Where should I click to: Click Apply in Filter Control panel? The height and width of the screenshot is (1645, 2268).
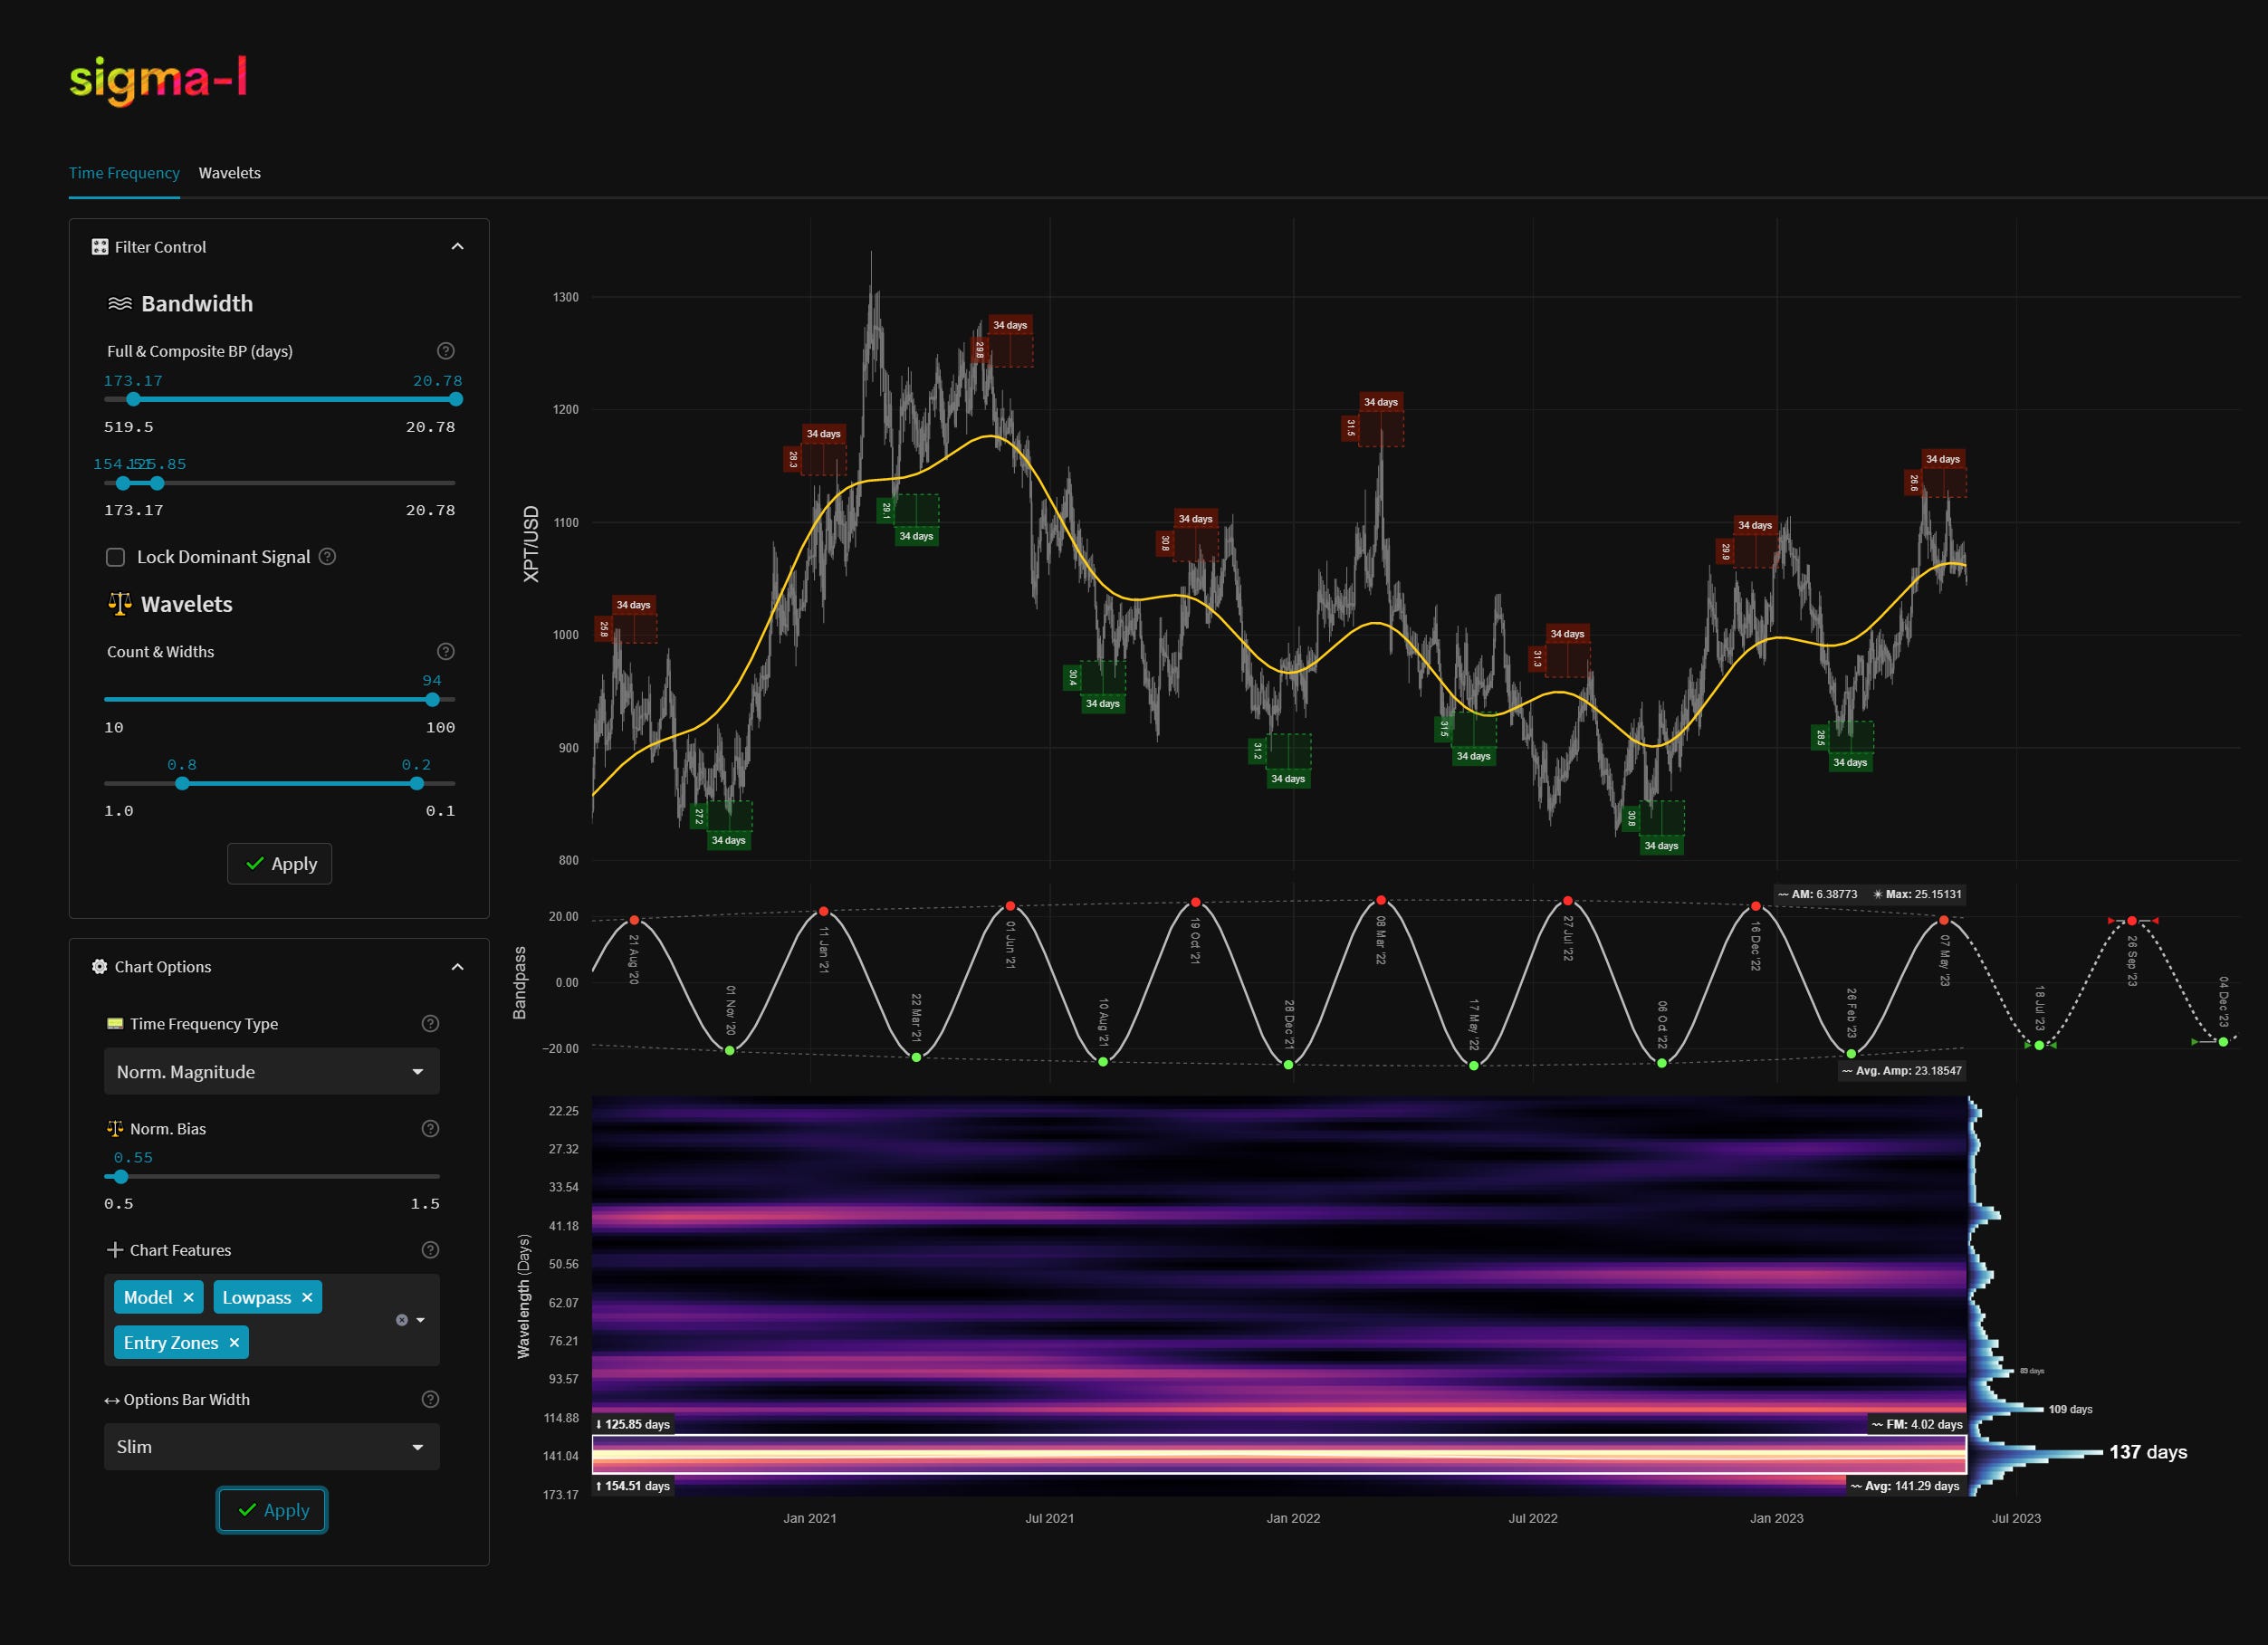click(279, 863)
